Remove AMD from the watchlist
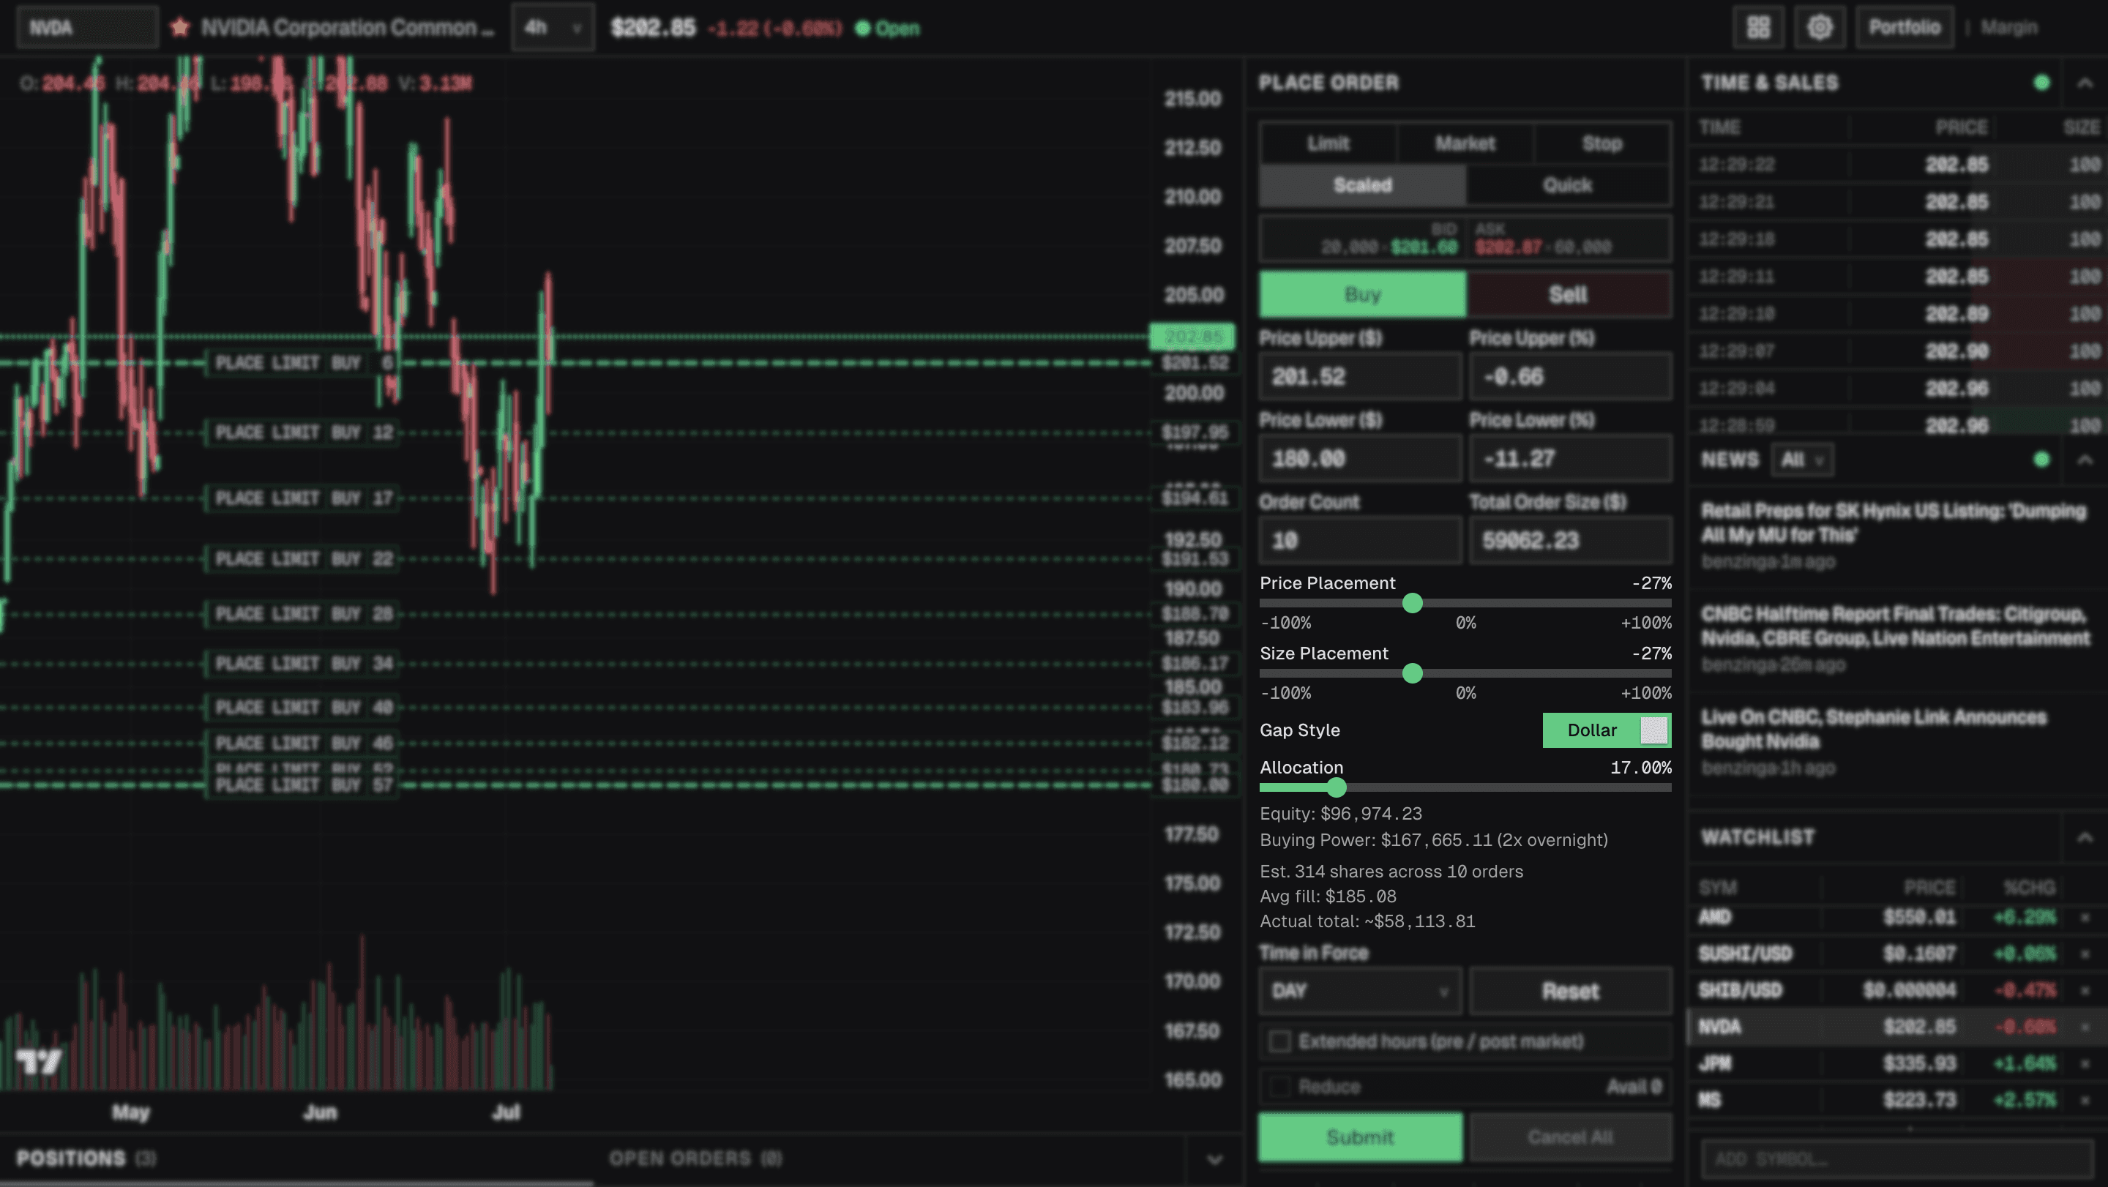Viewport: 2108px width, 1187px height. (x=2085, y=917)
